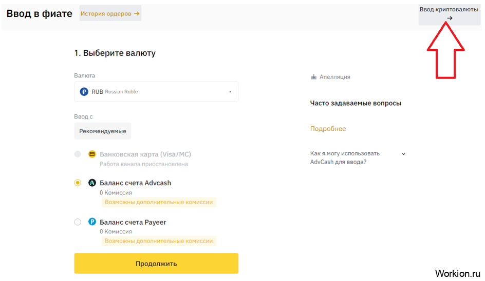Click the RUB ruble currency icon
485x281 pixels.
tap(84, 92)
